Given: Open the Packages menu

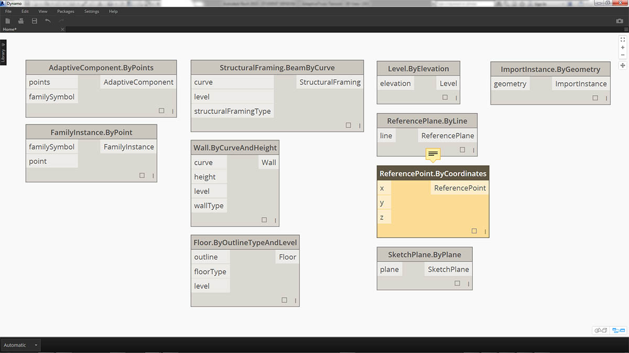Looking at the screenshot, I should (66, 11).
